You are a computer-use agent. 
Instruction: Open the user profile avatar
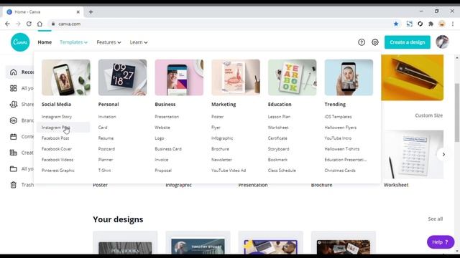(442, 42)
